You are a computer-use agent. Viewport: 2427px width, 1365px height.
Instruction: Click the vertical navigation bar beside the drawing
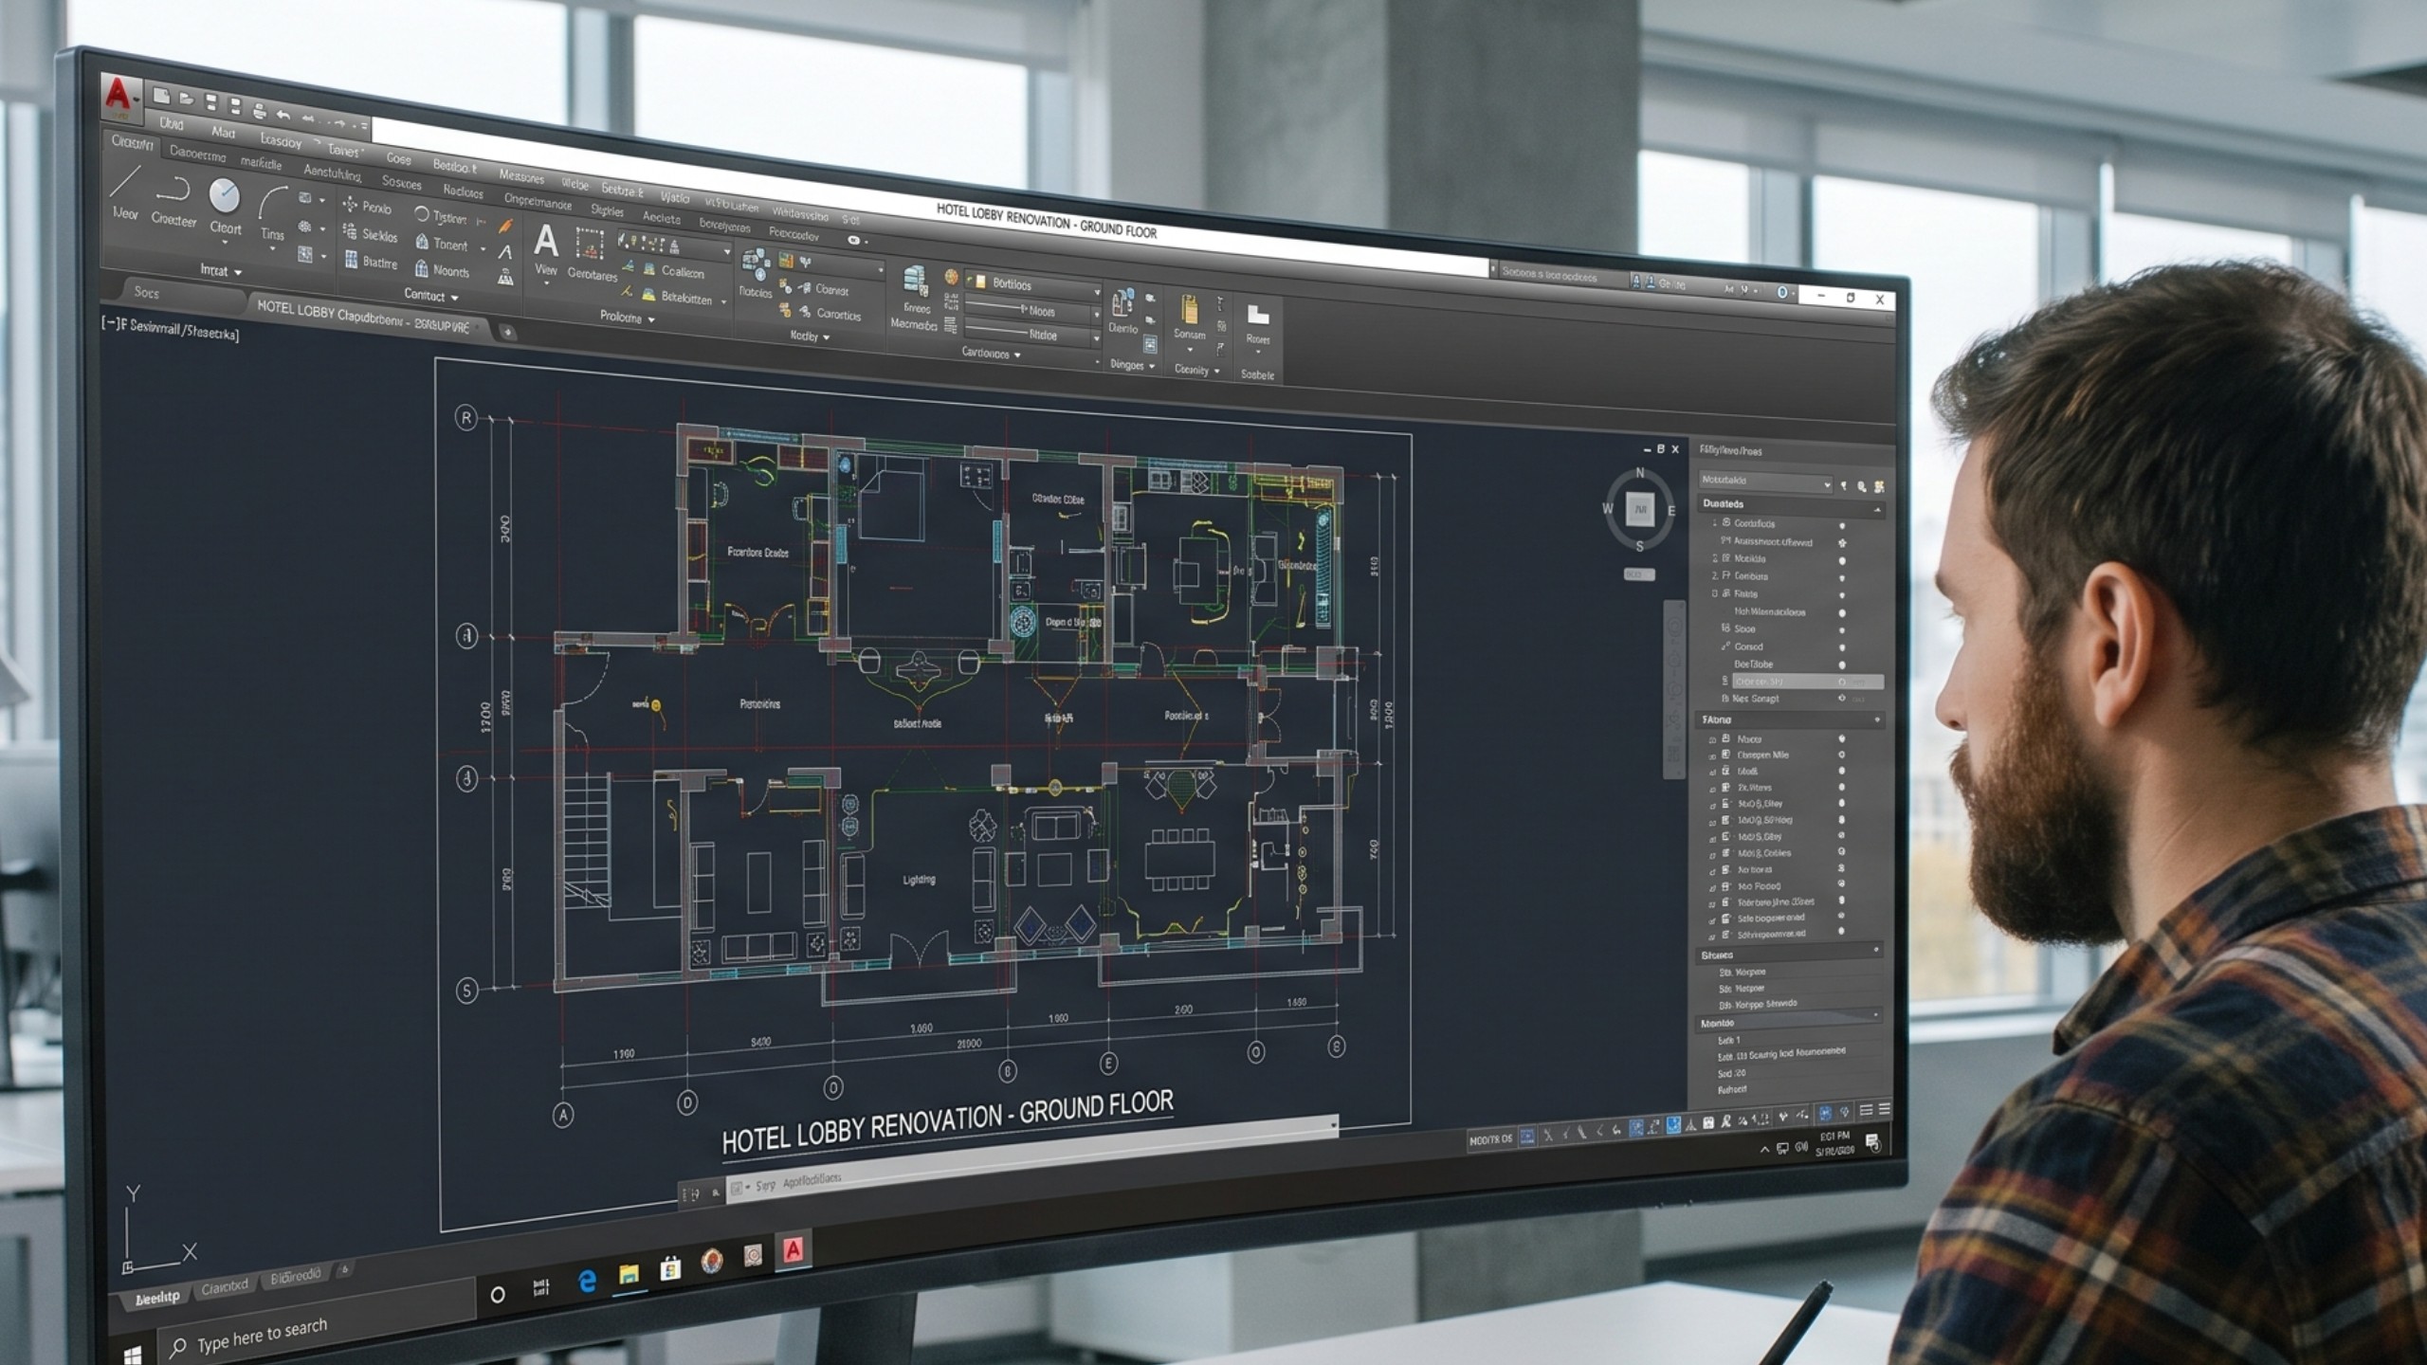(1673, 689)
